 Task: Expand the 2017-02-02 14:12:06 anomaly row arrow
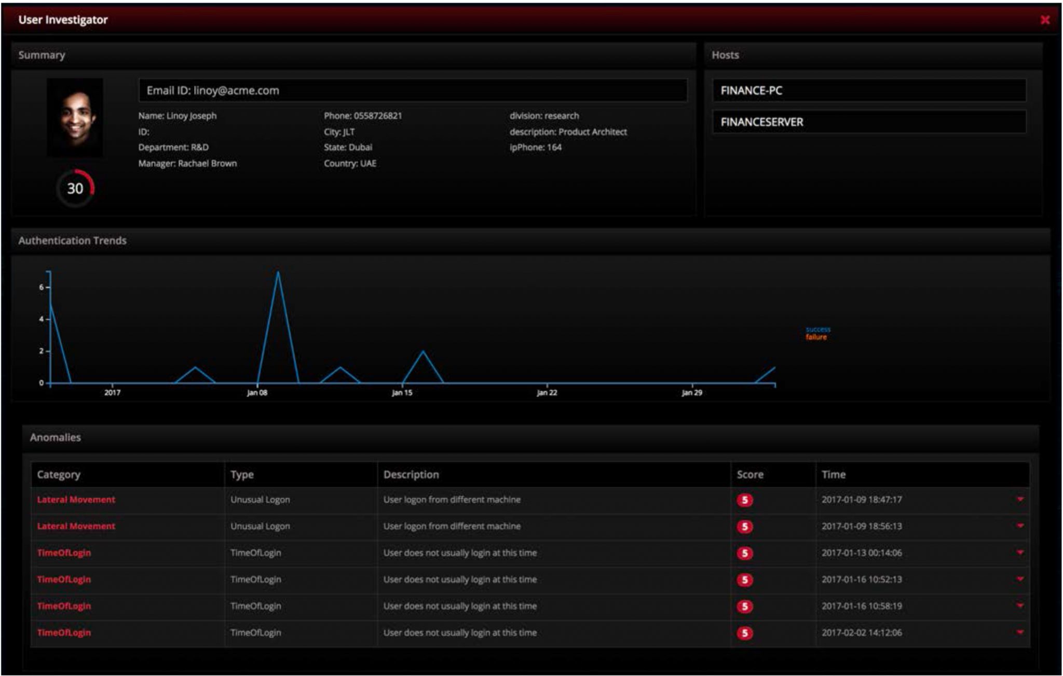pos(1020,632)
